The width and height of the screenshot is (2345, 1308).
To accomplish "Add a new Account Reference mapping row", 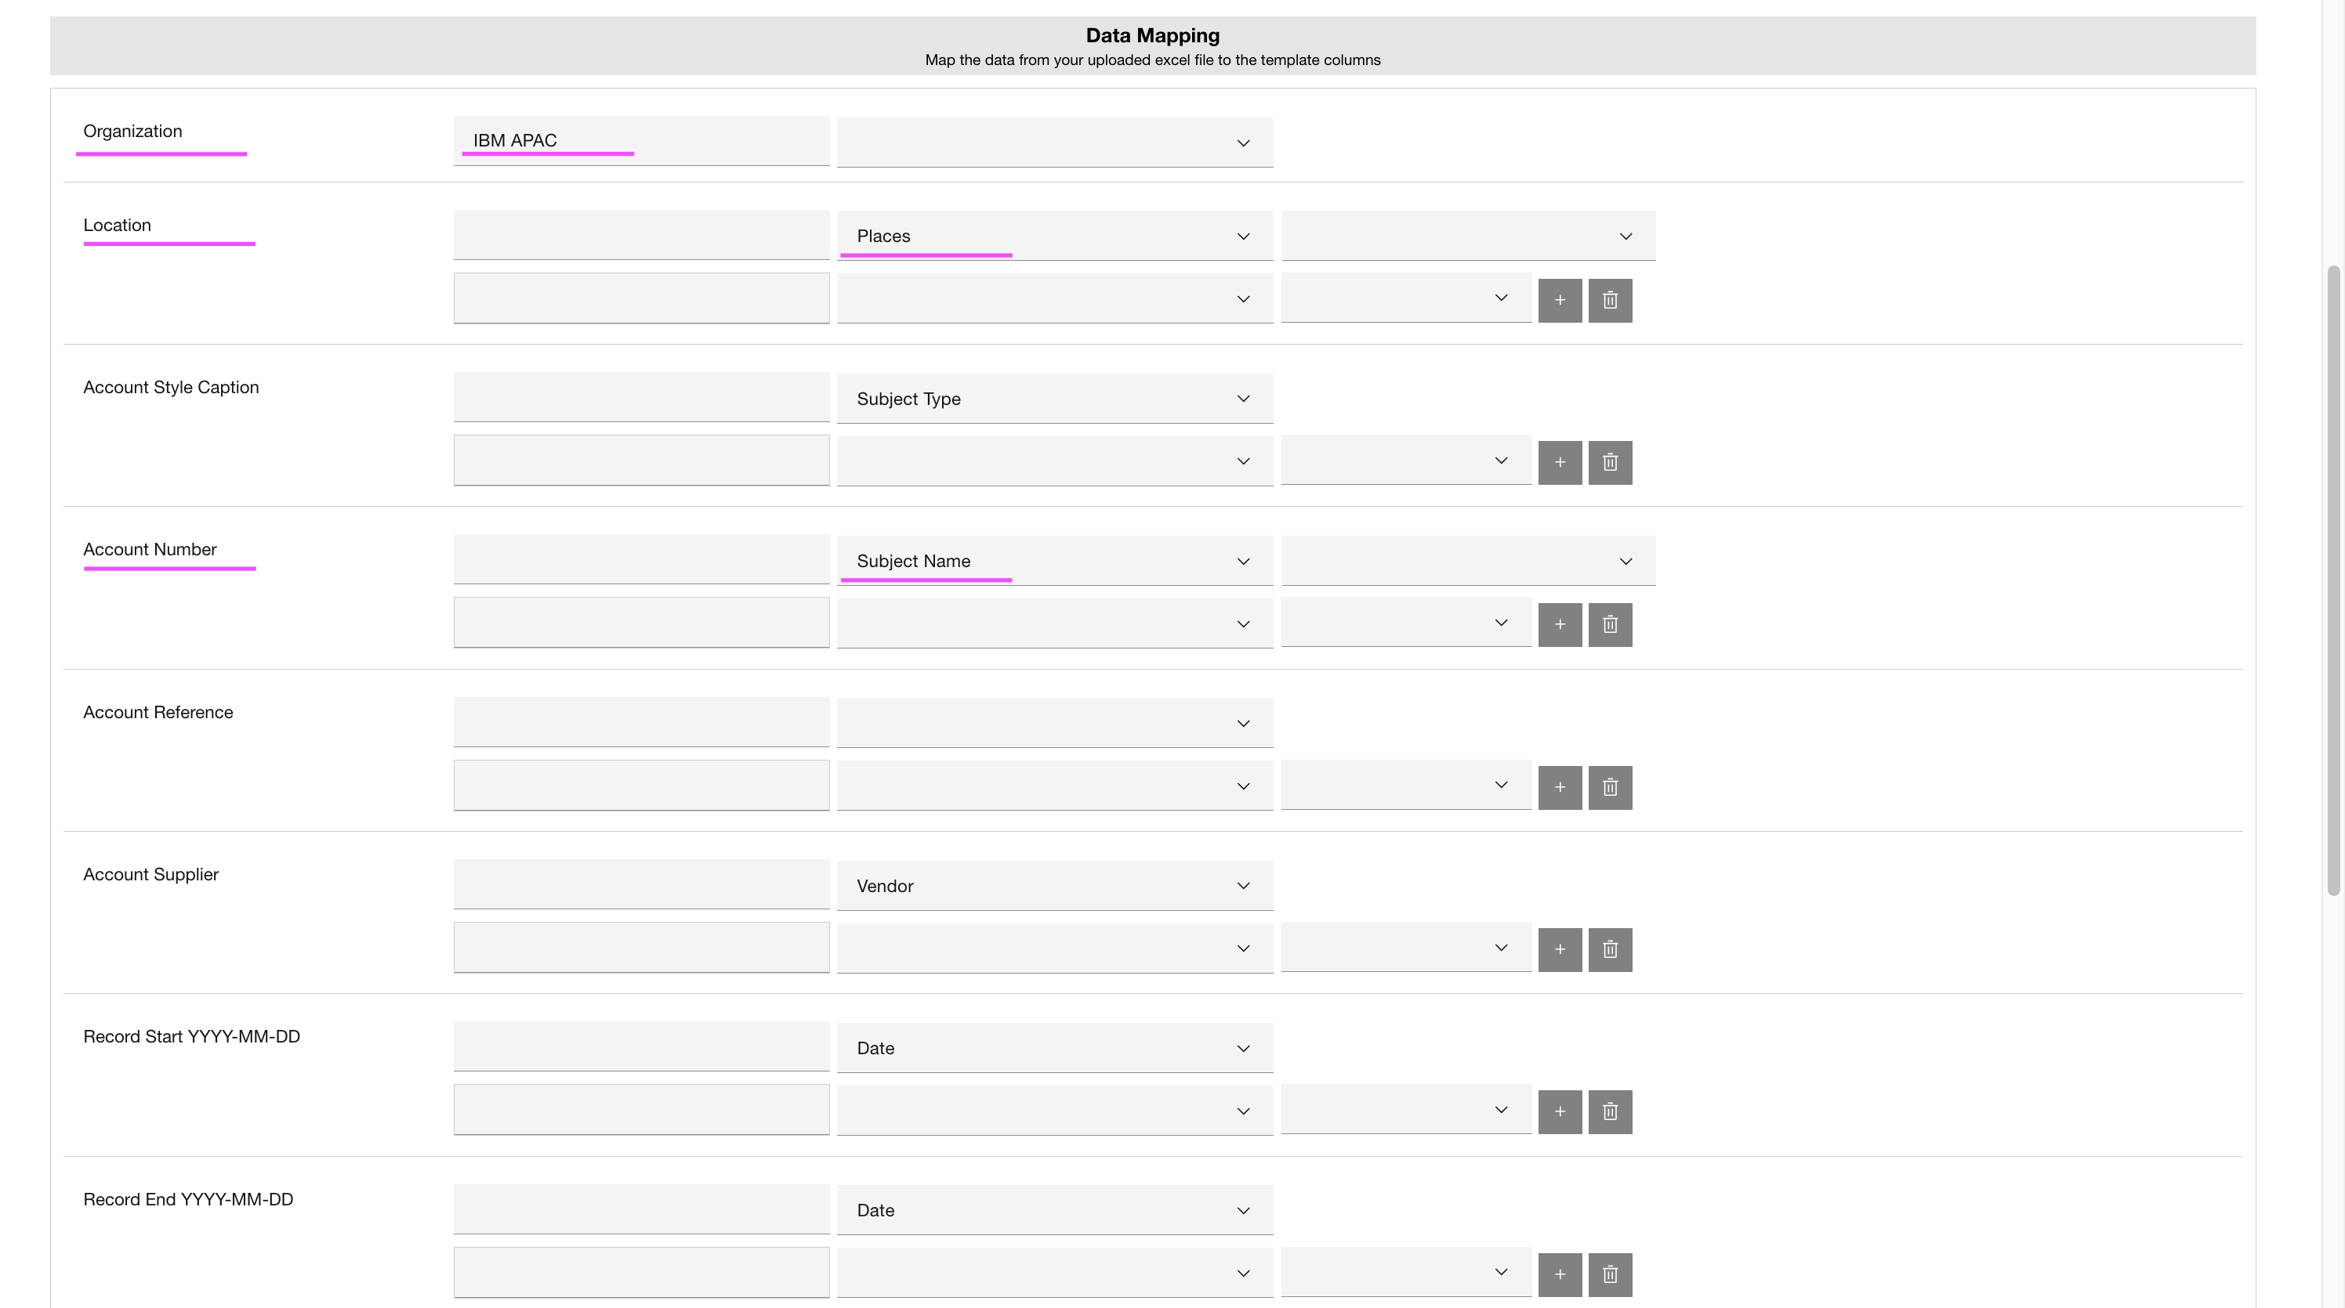I will (x=1560, y=787).
